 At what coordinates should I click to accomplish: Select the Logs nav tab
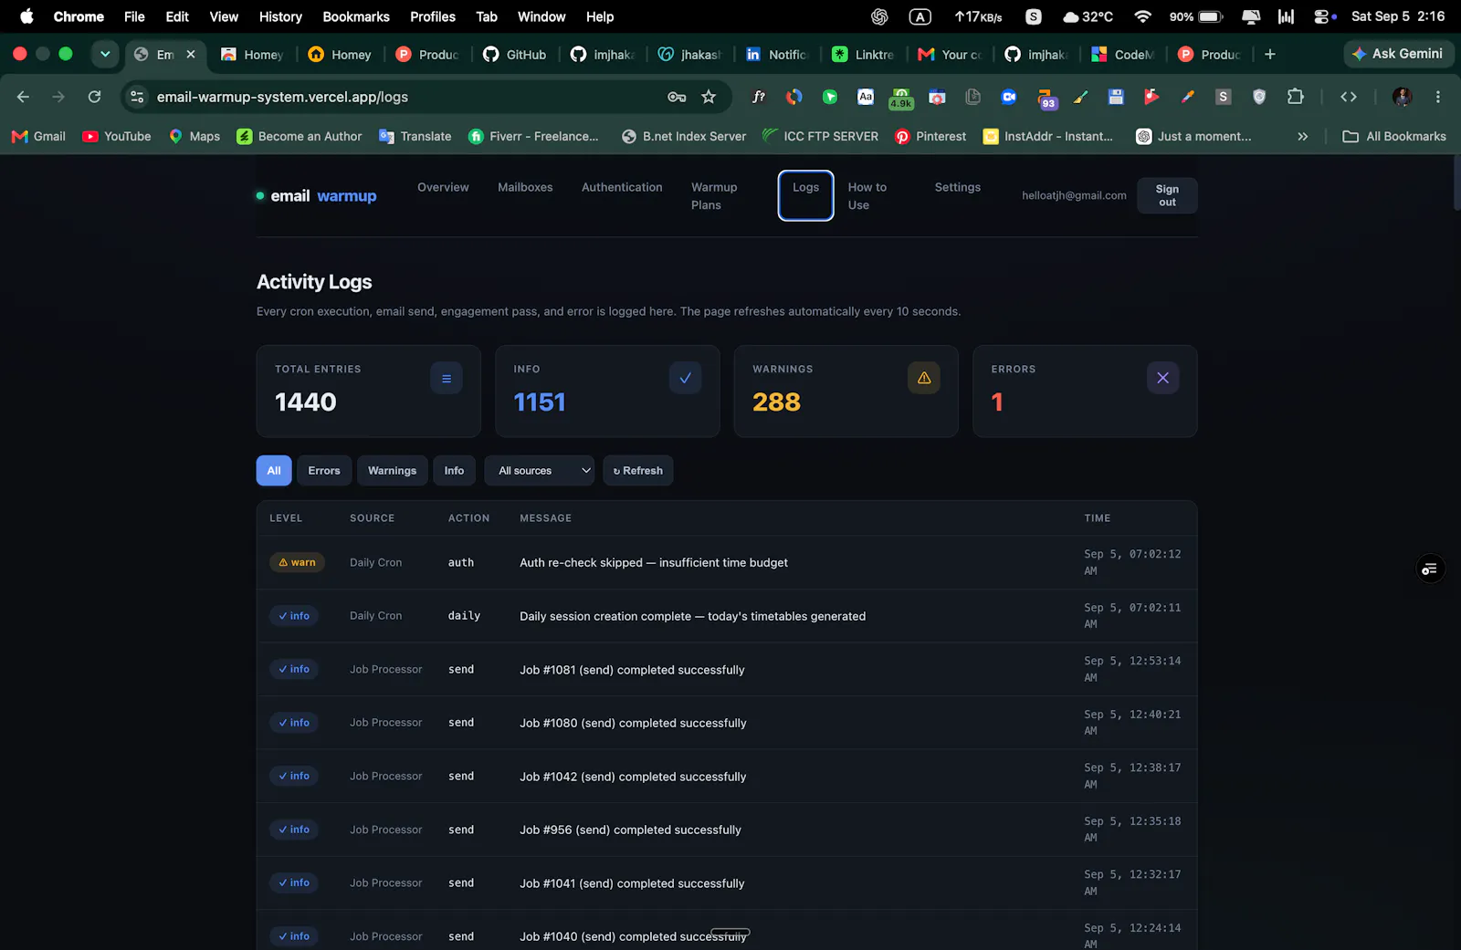click(805, 195)
